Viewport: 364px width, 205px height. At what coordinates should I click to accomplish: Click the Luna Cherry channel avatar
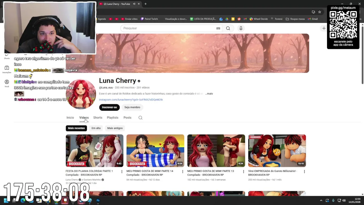click(x=81, y=94)
